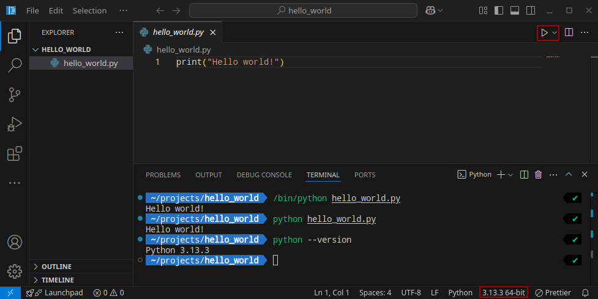Click the hello_world command center search box
The width and height of the screenshot is (598, 299).
tap(303, 10)
